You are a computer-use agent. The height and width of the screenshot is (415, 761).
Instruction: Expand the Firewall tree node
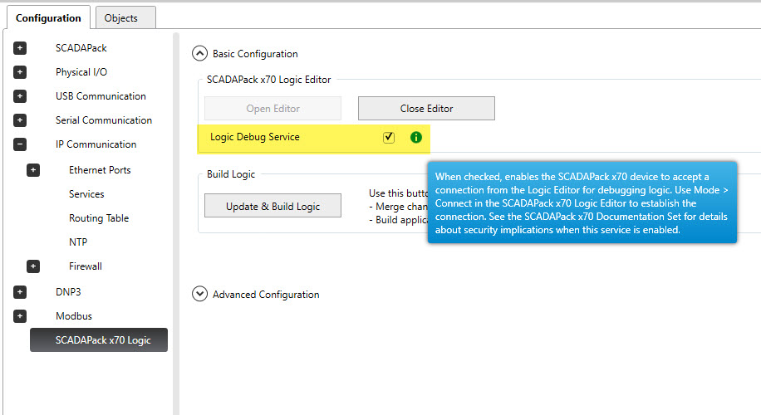(33, 266)
